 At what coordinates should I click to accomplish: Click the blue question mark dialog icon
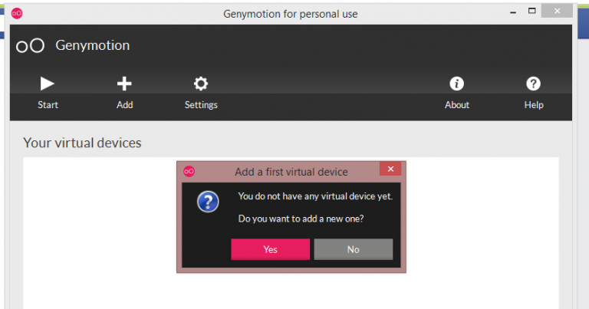(208, 202)
